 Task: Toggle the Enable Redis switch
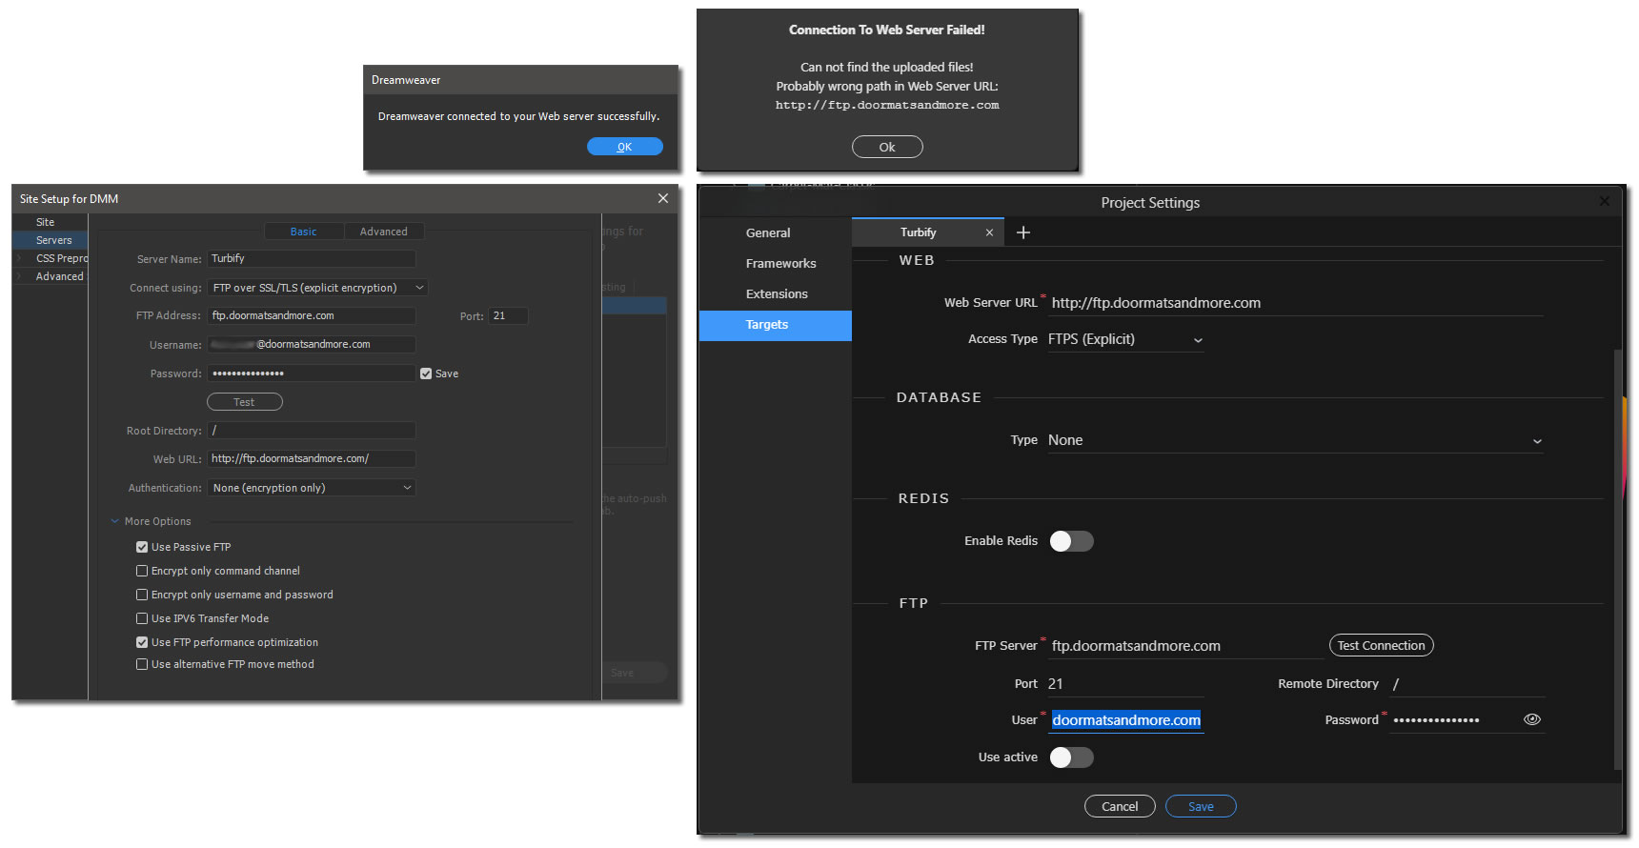click(1071, 541)
